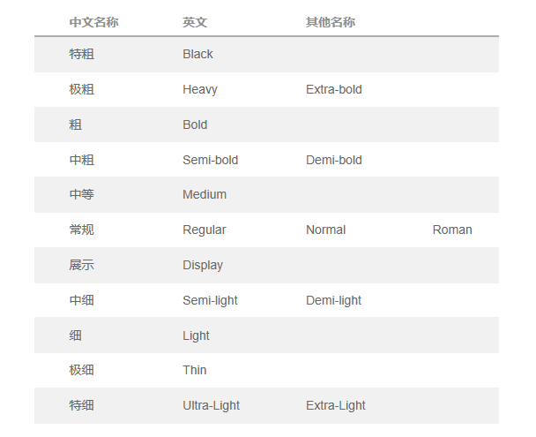Select the Demi-light alternate name
Screen dimensions: 536x437
(333, 300)
